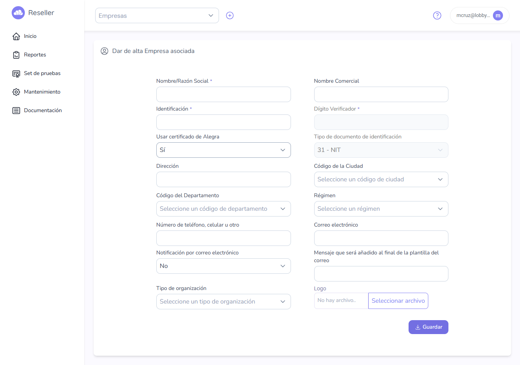The image size is (520, 365).
Task: Expand the Régimen selection dropdown
Action: point(381,209)
